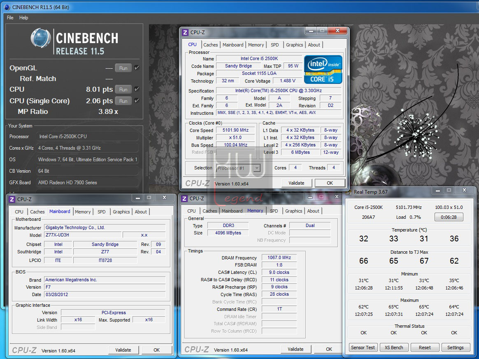Switch to SPD tab in top CPU-Z window
The height and width of the screenshot is (359, 479).
(x=274, y=45)
